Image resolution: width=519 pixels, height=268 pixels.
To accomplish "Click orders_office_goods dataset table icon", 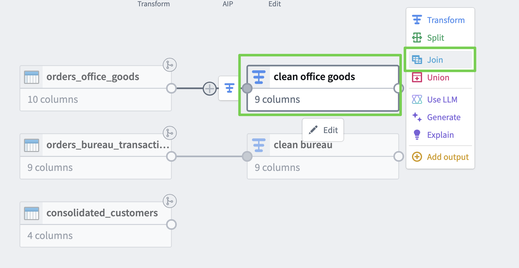I will pyautogui.click(x=32, y=77).
